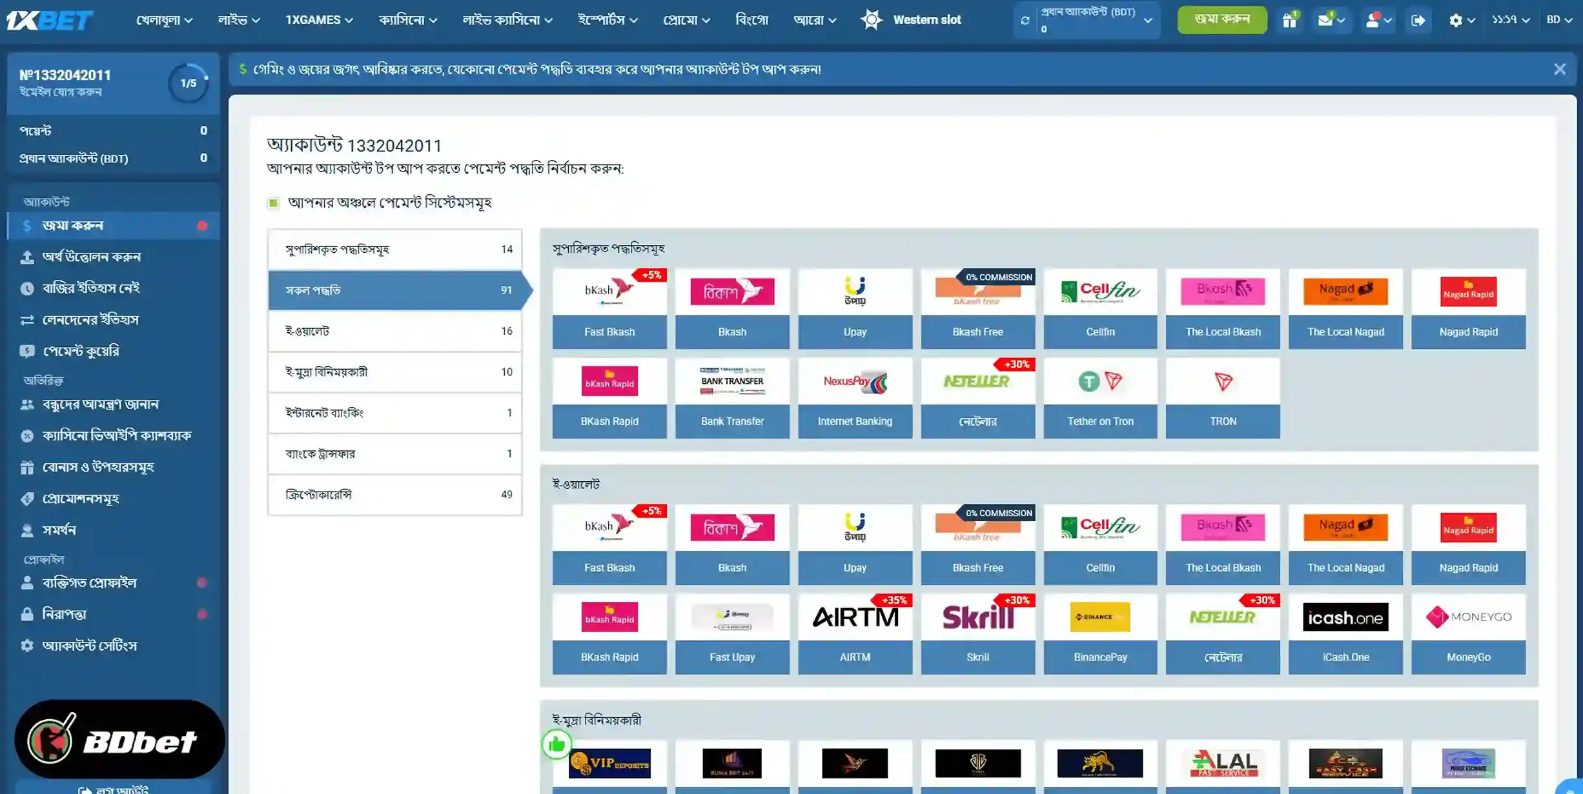
Task: Select the LAL Fast Service exchanger
Action: coord(1223,766)
